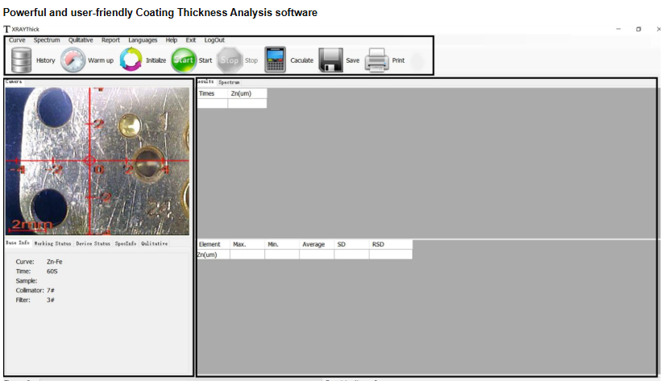Open the Spectrum menu in menu bar
Screen dimensions: 663x381
(x=47, y=39)
